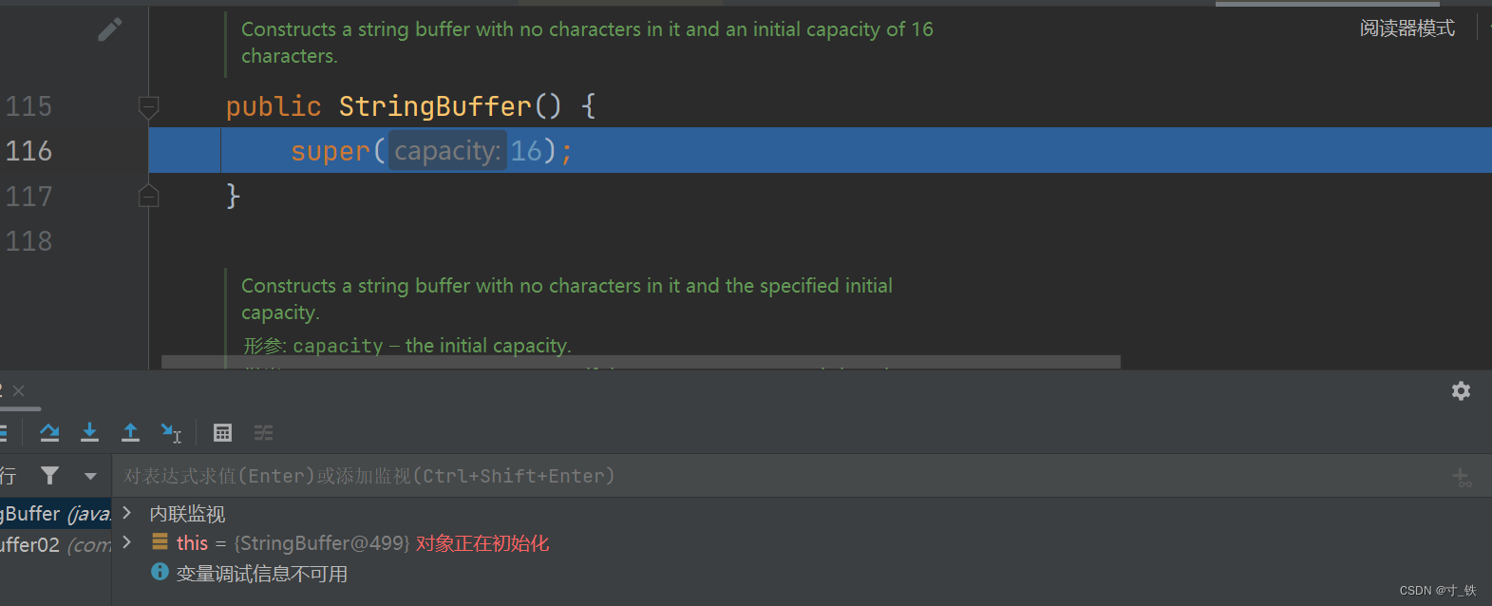Click the fold end marker at line 117

(148, 197)
